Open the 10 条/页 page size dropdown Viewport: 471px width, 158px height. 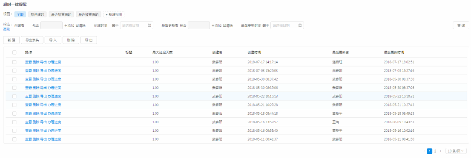(456, 151)
